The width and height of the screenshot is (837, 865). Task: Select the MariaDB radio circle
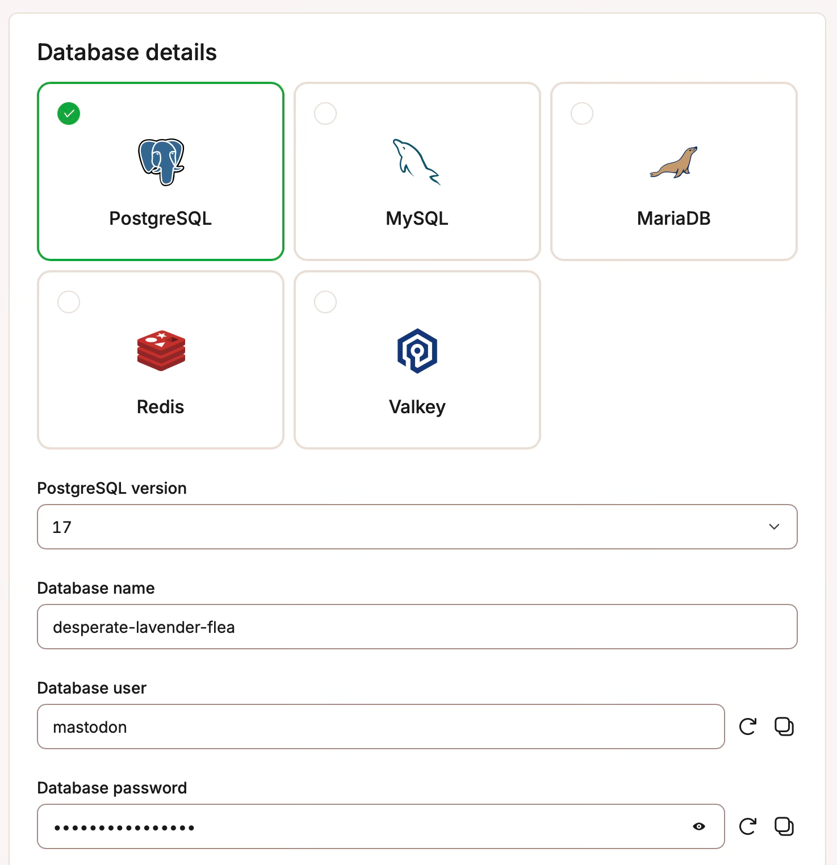582,114
